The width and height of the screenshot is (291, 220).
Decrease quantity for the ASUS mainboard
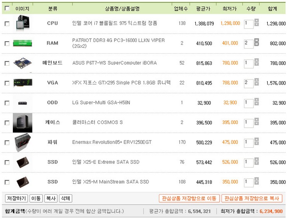tap(256, 64)
